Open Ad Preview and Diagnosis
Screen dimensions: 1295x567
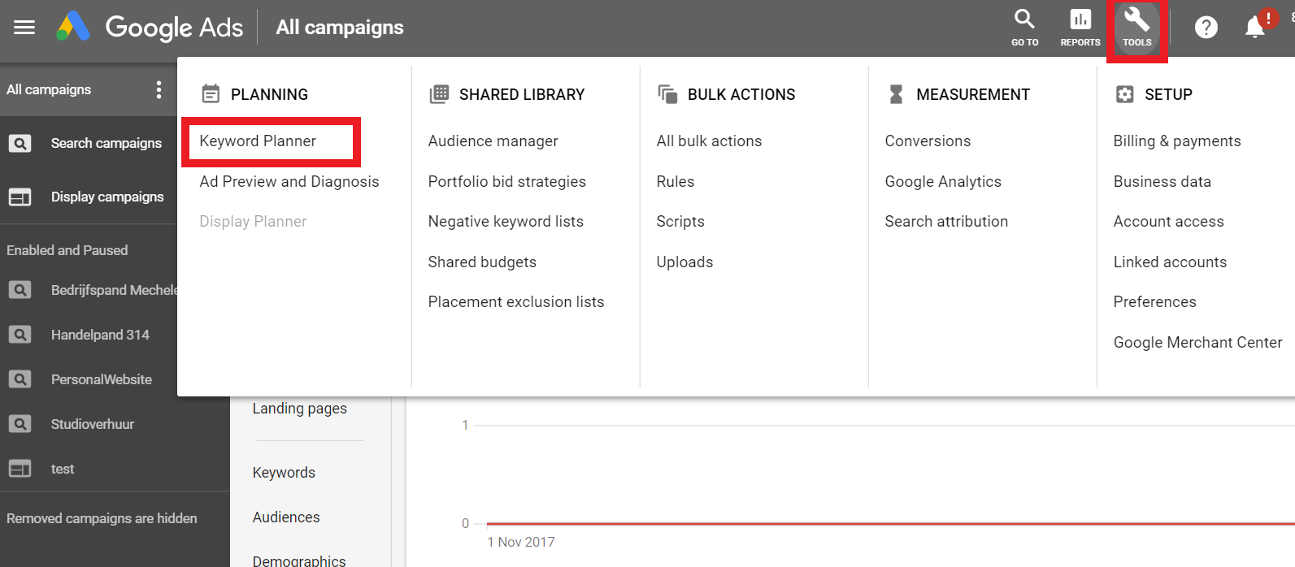pos(289,181)
